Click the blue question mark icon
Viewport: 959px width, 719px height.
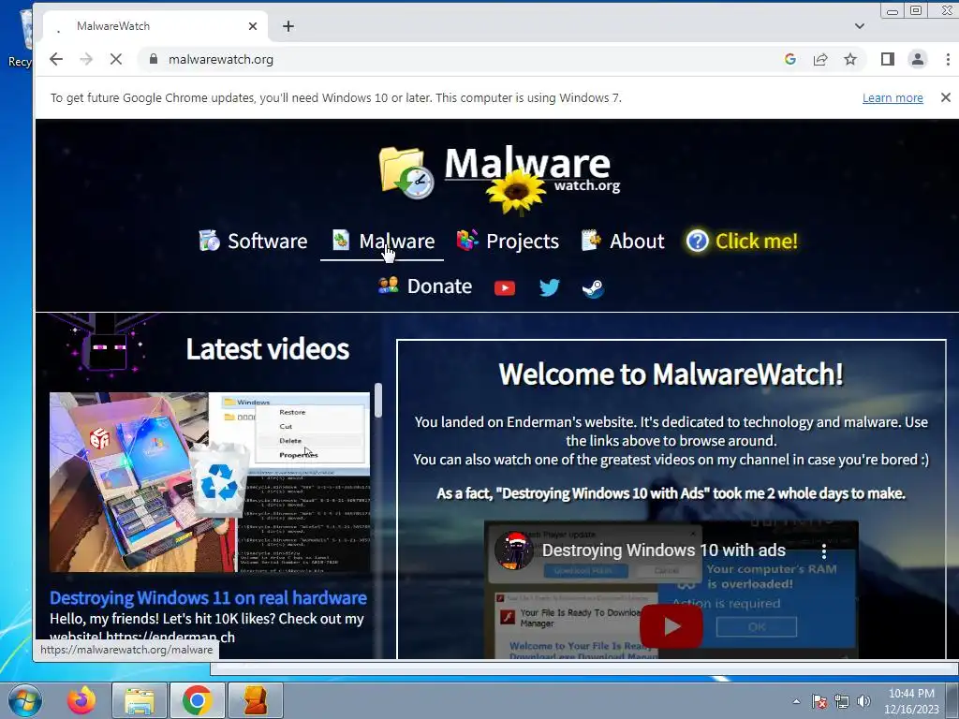pyautogui.click(x=697, y=241)
